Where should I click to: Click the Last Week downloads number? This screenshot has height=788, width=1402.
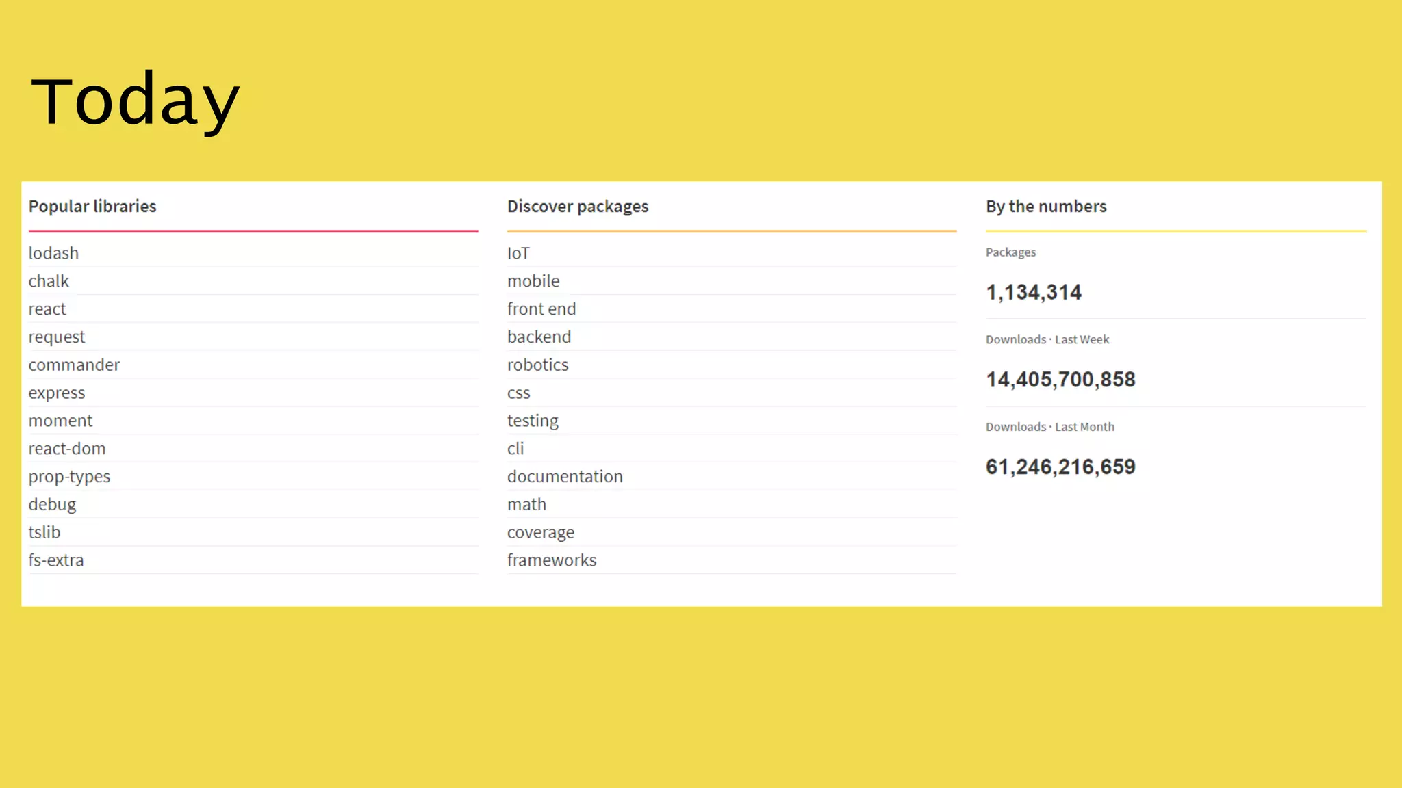1060,380
